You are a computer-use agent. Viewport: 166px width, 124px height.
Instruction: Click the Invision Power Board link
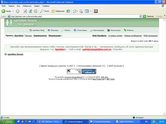point(73,77)
